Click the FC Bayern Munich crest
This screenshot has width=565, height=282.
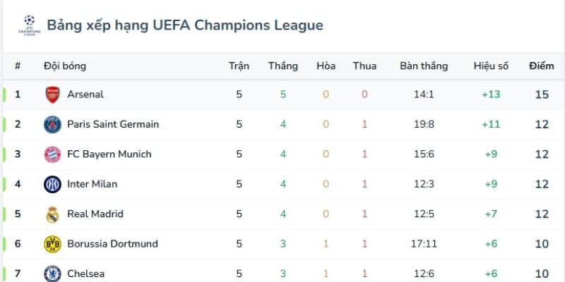pyautogui.click(x=53, y=154)
